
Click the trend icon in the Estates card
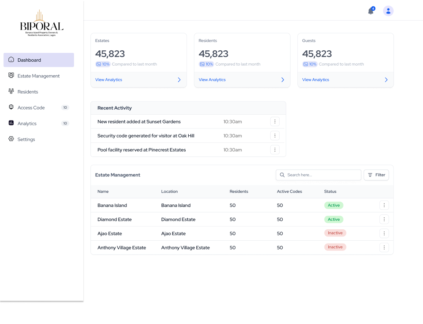(99, 64)
